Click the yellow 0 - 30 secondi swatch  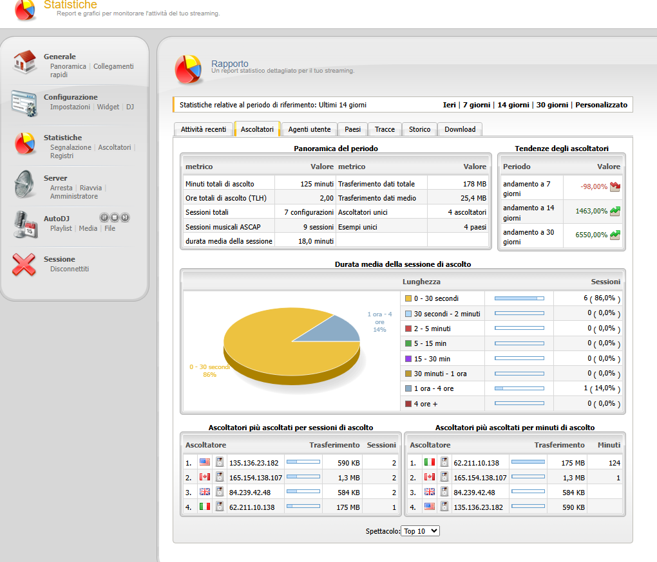tap(408, 298)
